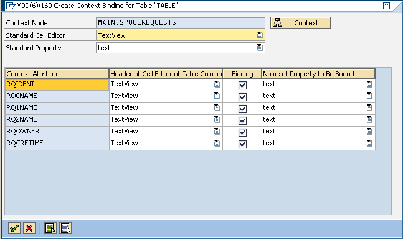403x239 pixels.
Task: Uncheck Binding checkbox for RQ1NAME
Action: tap(242, 109)
